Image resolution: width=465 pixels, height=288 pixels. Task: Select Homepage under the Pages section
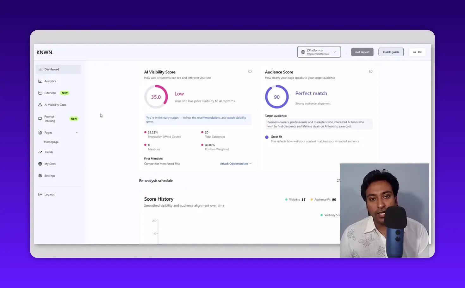click(x=51, y=142)
